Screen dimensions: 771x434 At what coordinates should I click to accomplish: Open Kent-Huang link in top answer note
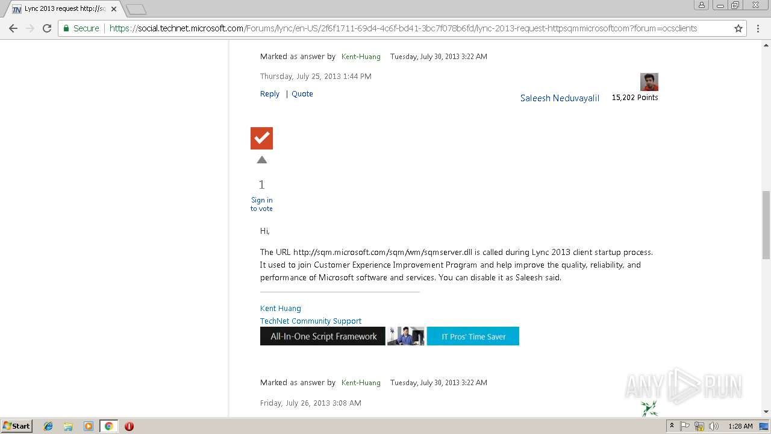[361, 57]
